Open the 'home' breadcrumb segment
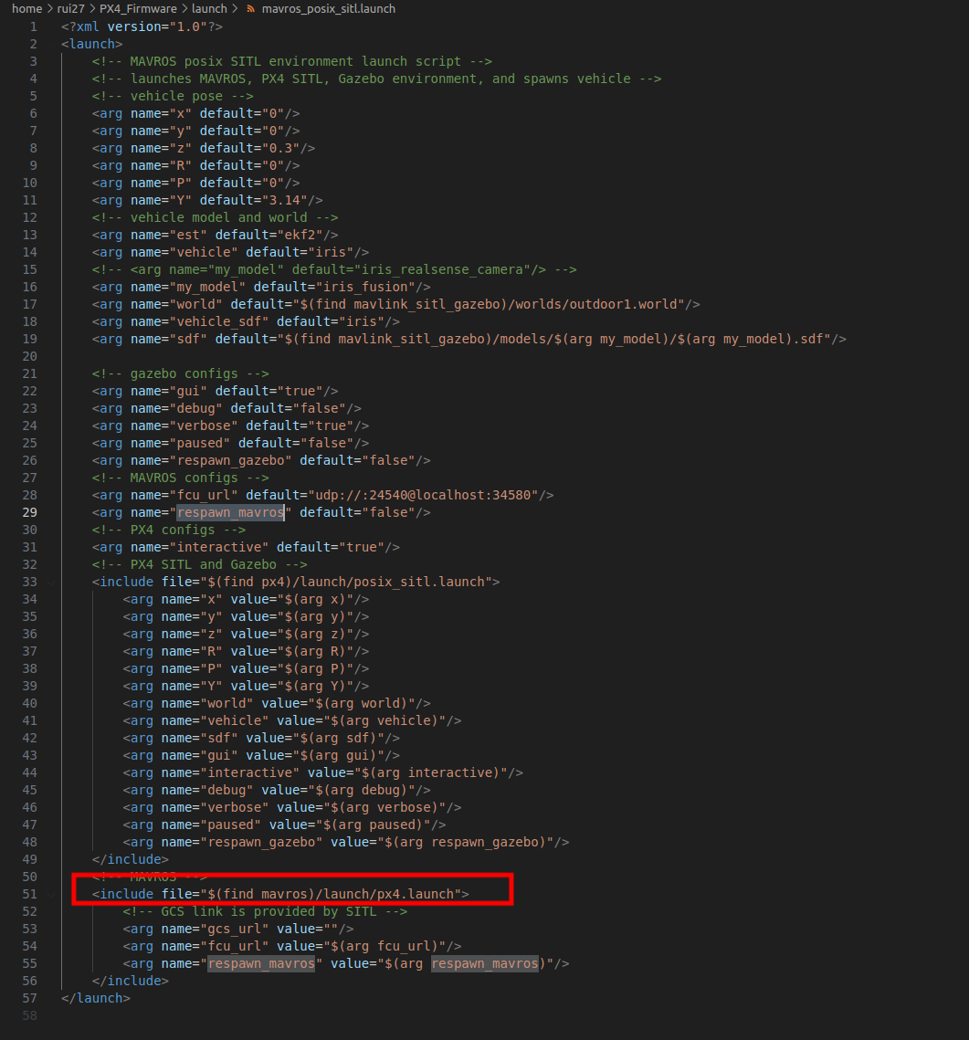 click(26, 8)
